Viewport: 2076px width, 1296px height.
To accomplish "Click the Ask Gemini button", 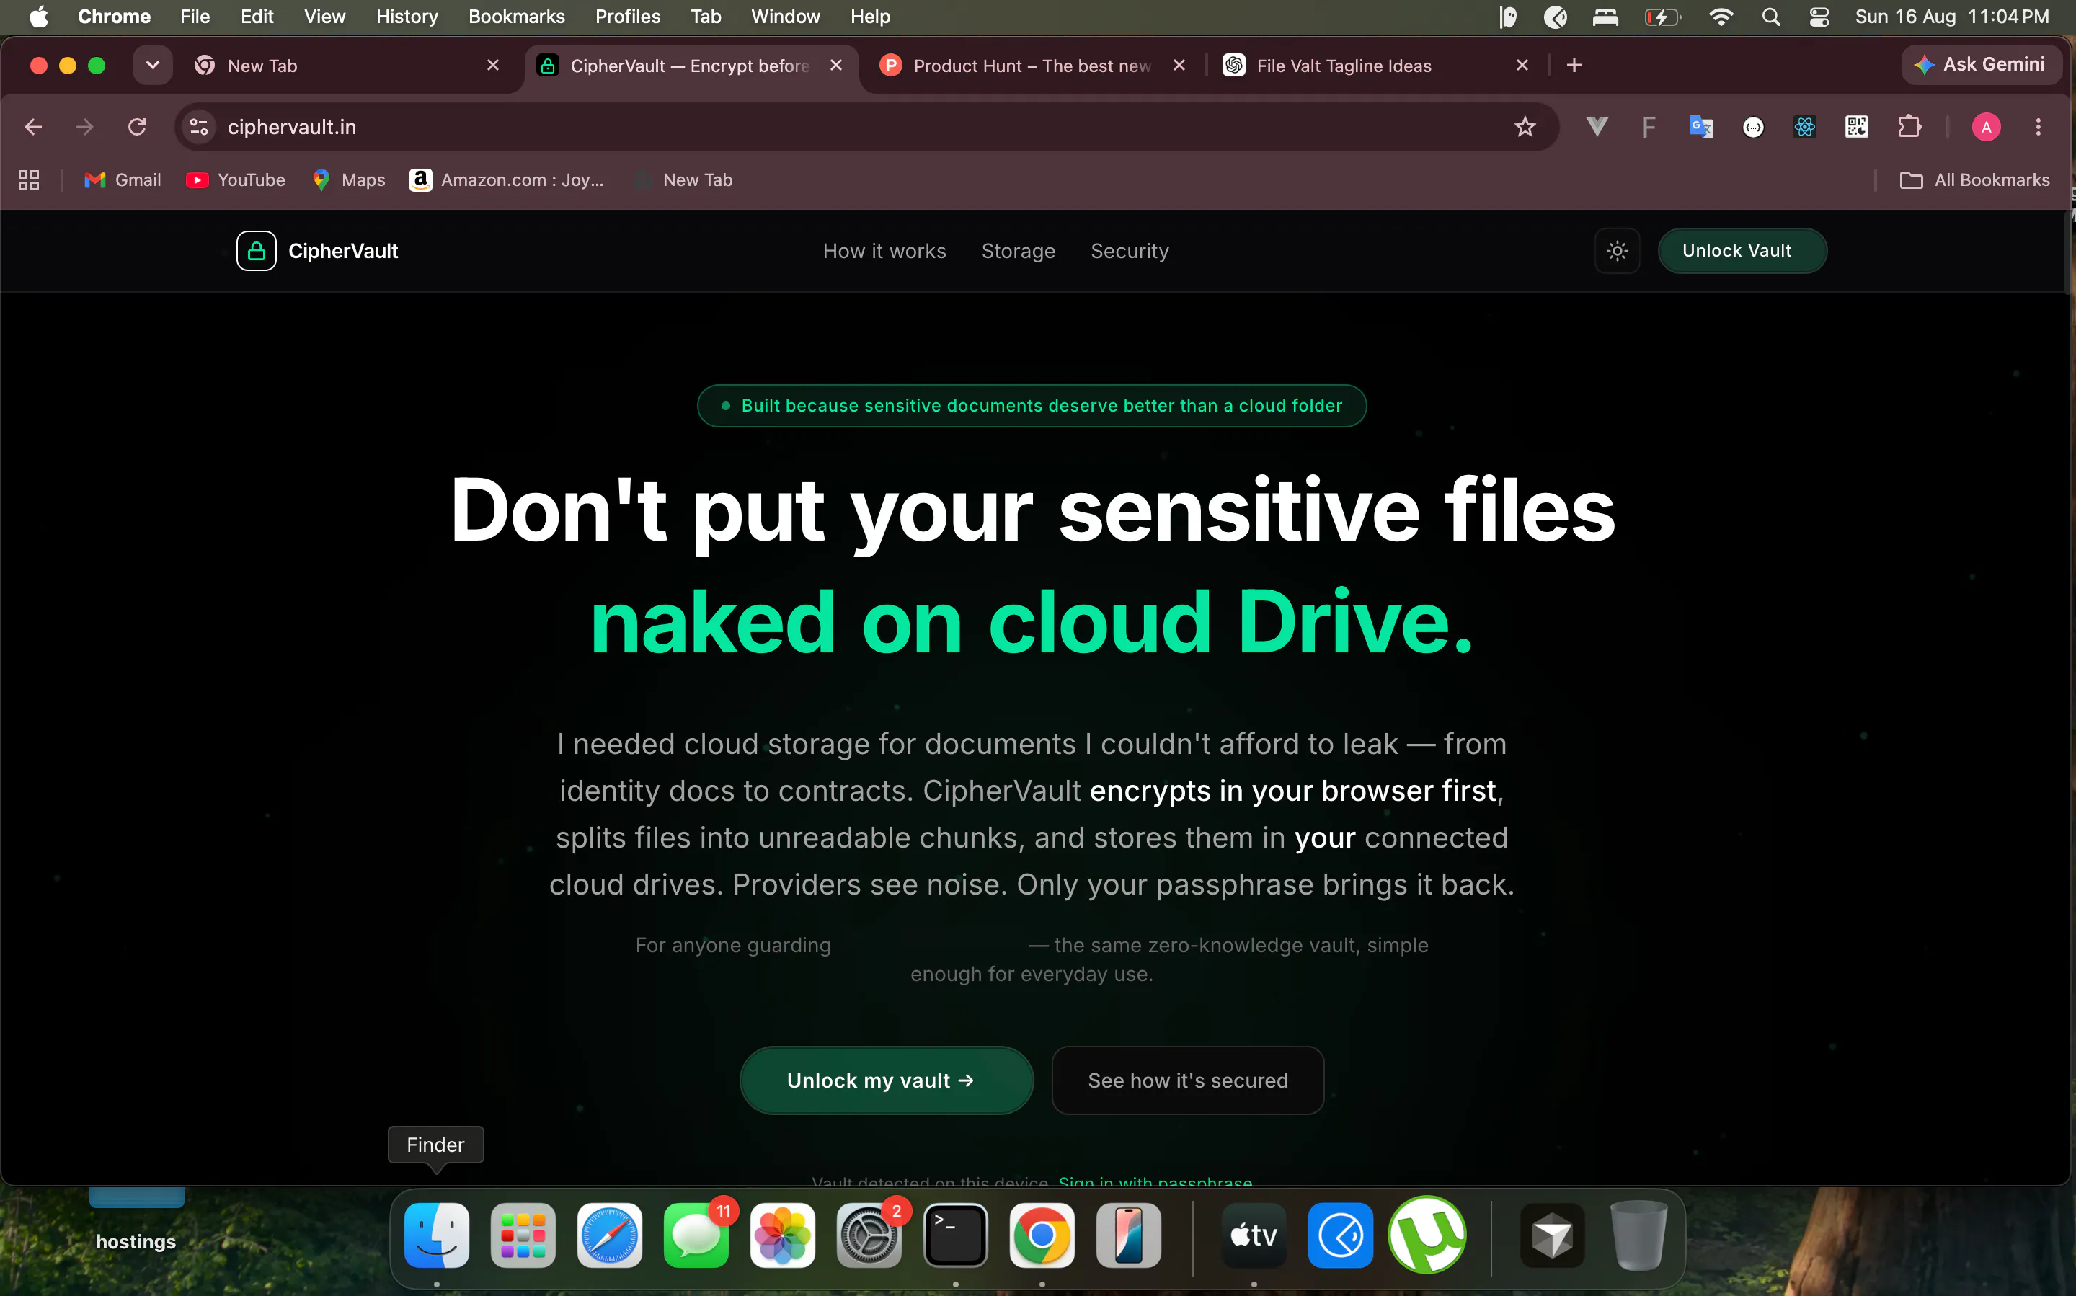I will [1981, 64].
